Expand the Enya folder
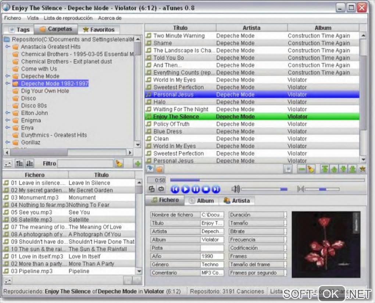Image resolution: width=375 pixels, height=303 pixels. [8, 128]
